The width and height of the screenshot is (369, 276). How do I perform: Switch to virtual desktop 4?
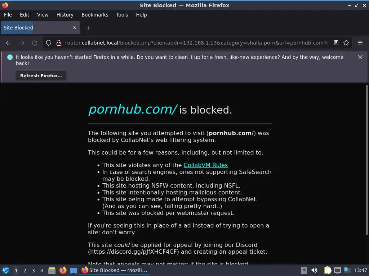(x=42, y=271)
